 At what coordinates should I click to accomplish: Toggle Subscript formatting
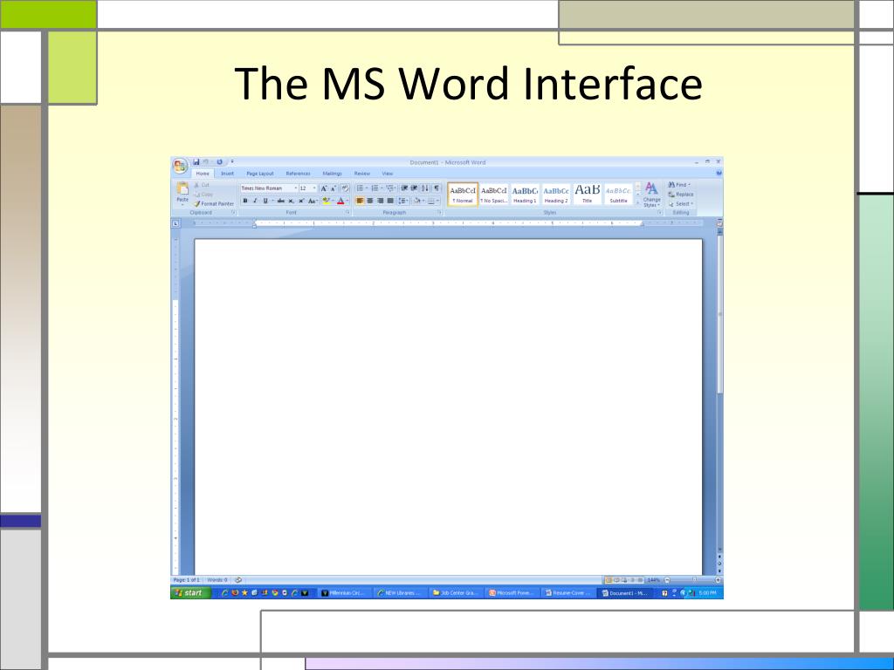[291, 201]
